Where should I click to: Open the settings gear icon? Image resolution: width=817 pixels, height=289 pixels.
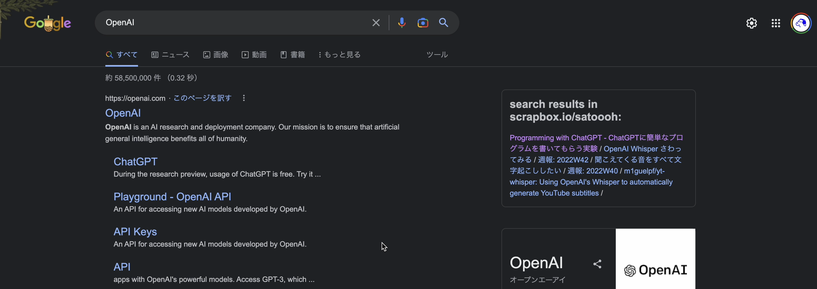coord(751,23)
